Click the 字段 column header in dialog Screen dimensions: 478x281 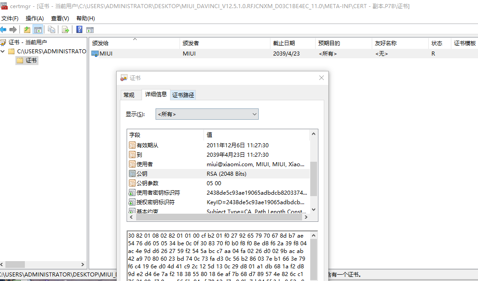coord(165,135)
